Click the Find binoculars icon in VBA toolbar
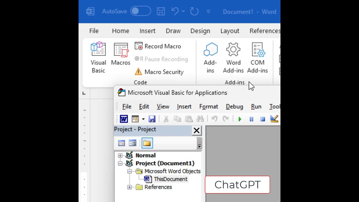The height and width of the screenshot is (202, 359). click(x=200, y=119)
